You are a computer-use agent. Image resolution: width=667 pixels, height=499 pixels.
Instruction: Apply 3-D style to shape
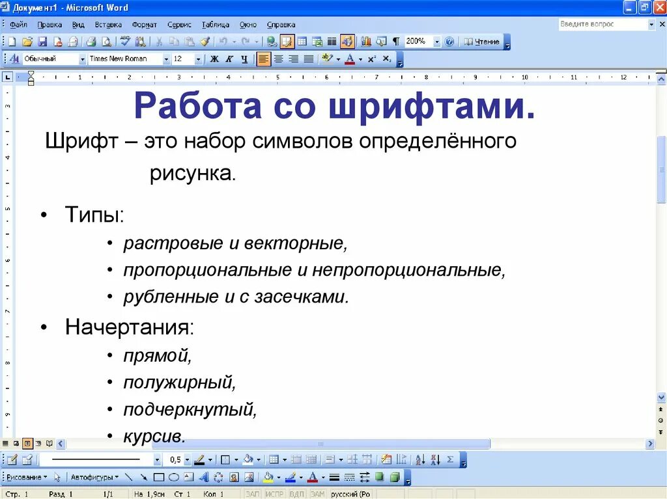pyautogui.click(x=395, y=478)
